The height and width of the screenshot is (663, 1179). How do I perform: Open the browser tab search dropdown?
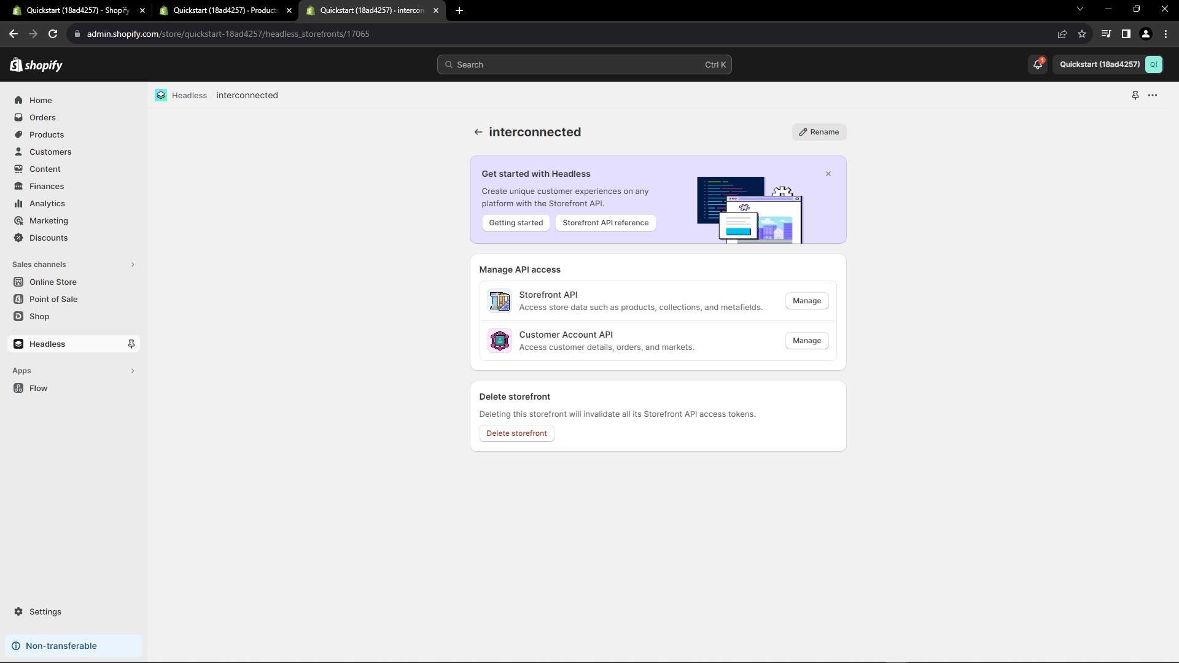(1080, 9)
